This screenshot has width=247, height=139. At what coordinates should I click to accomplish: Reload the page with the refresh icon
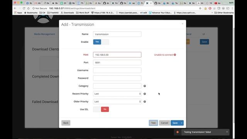(x=24, y=8)
